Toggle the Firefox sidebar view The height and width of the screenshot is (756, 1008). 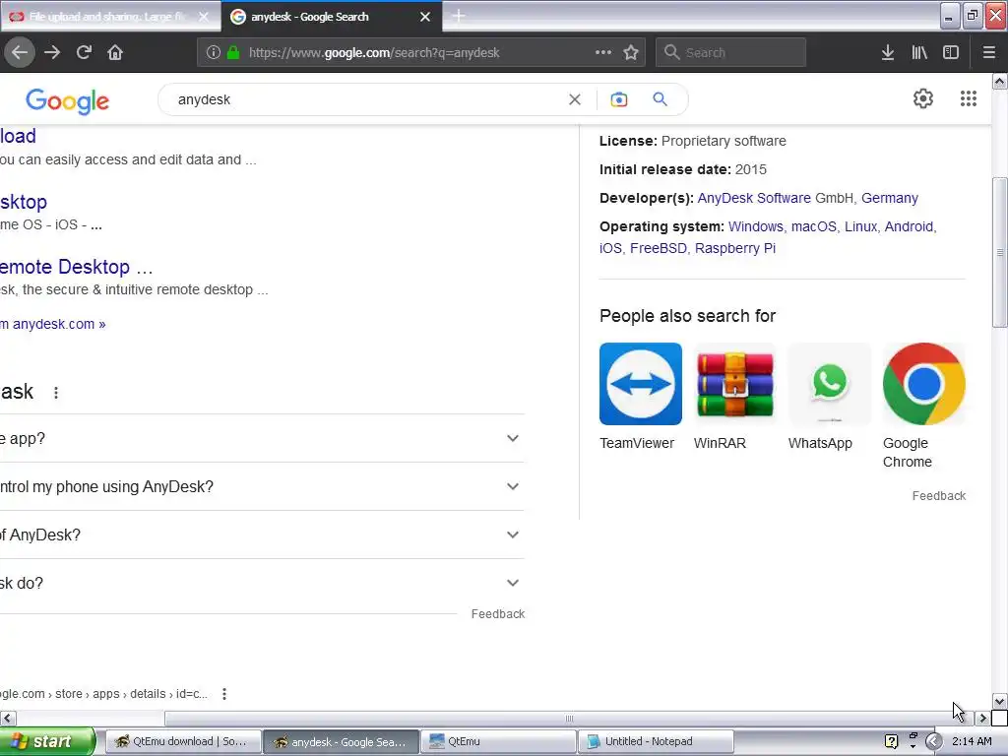coord(951,53)
